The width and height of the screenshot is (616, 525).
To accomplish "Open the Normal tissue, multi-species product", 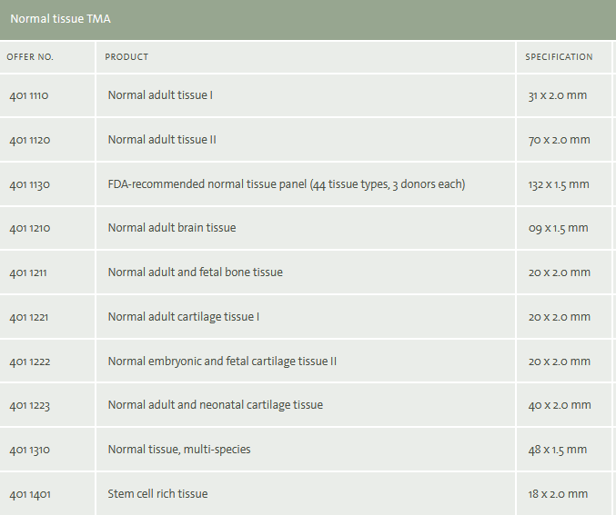I will click(x=179, y=450).
